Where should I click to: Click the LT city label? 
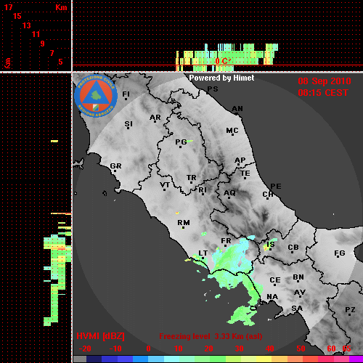[203, 253]
